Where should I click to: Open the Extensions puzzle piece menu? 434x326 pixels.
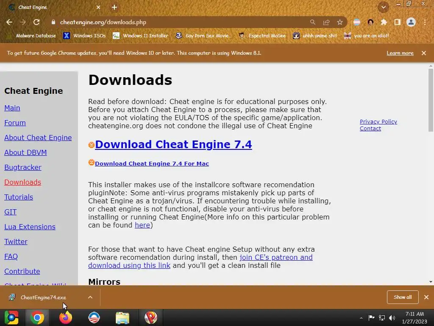(x=384, y=22)
